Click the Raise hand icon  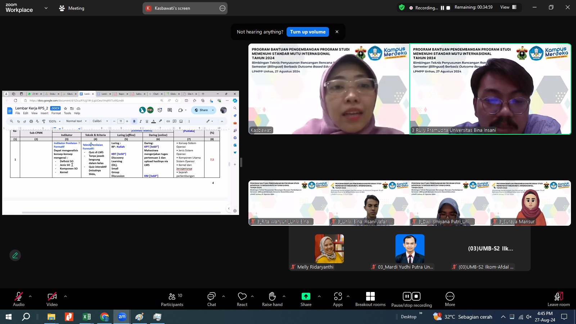coord(272,299)
